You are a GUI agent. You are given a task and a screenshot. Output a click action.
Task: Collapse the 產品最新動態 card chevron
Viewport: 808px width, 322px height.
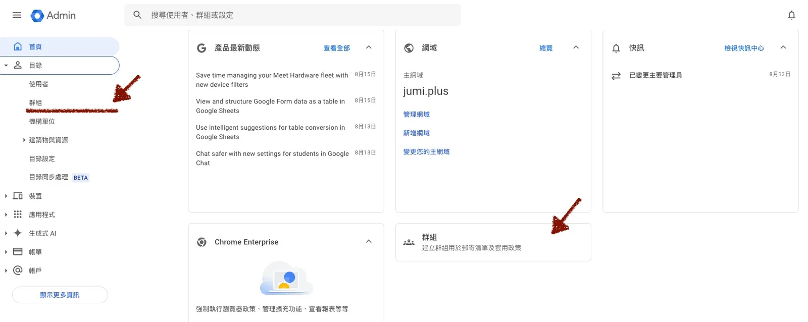click(x=369, y=47)
